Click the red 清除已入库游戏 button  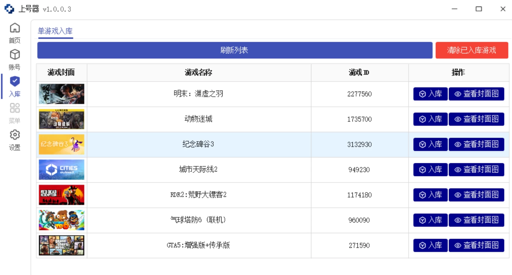pyautogui.click(x=472, y=50)
